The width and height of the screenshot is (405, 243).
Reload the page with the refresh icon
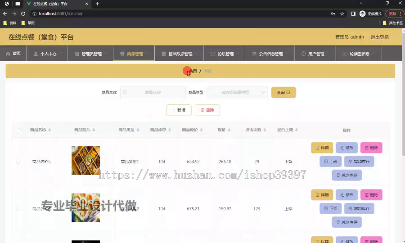(x=23, y=13)
